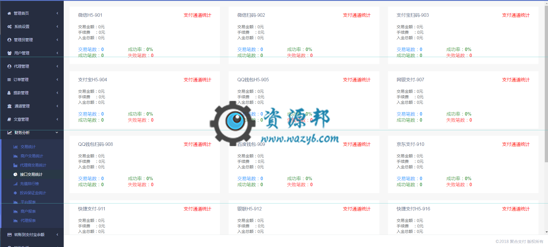
Task: Open the 商户交易统计 submenu item
Action: tap(32, 156)
